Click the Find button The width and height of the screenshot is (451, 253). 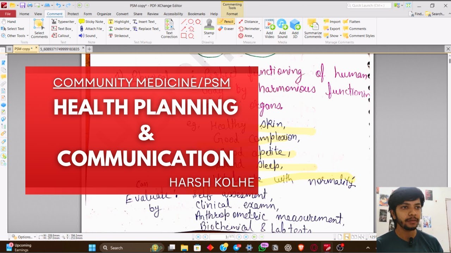(416, 14)
